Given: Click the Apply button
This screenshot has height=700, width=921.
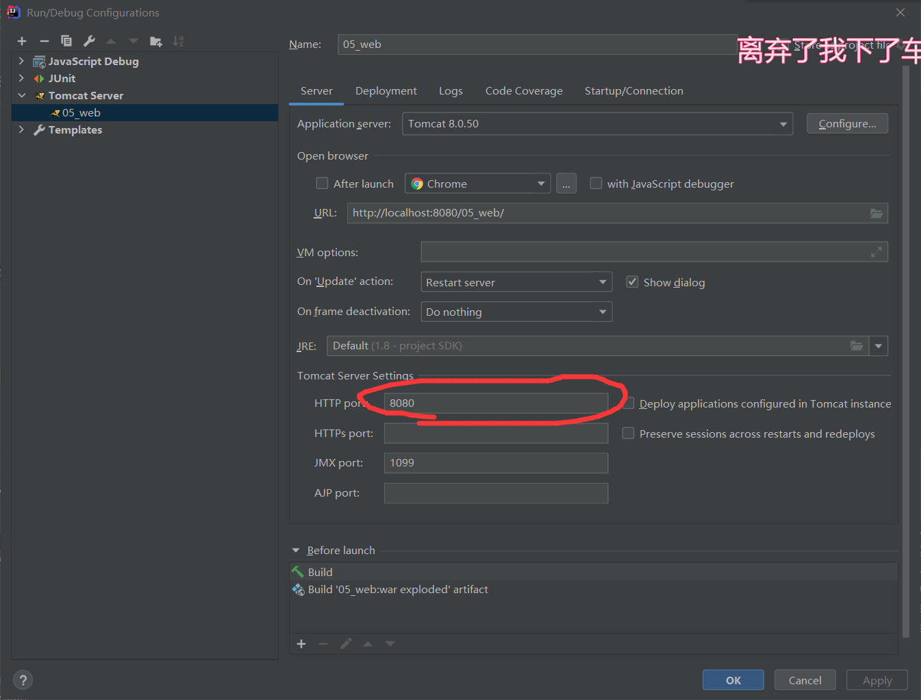Looking at the screenshot, I should tap(877, 680).
